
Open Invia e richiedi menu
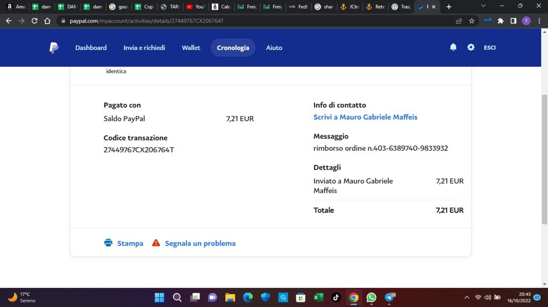(x=144, y=48)
